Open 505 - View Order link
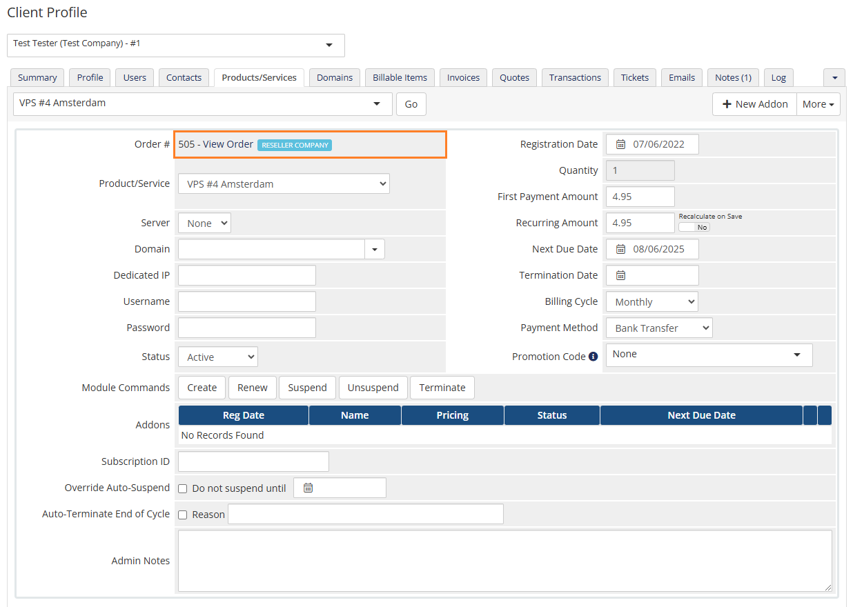Image resolution: width=853 pixels, height=607 pixels. point(215,144)
